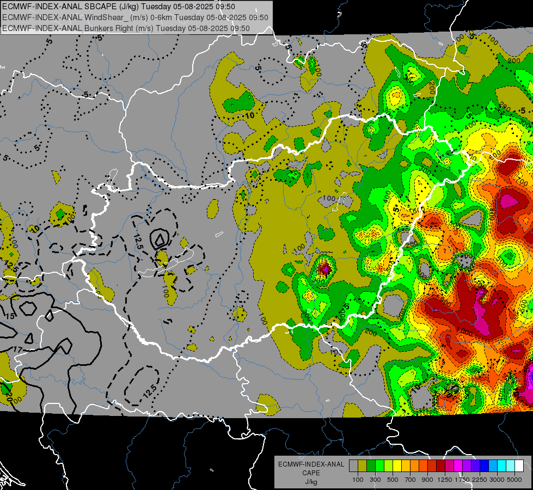Choose the amber legend swatch
Image resolution: width=533 pixels, height=490 pixels.
point(406,465)
